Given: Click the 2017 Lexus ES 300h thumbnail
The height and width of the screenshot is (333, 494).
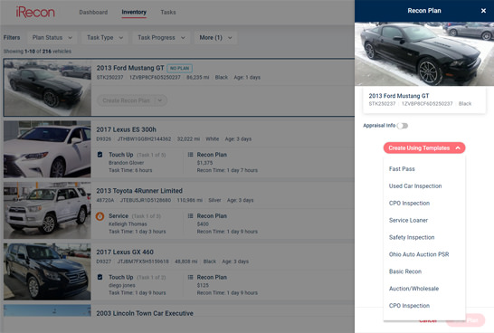Looking at the screenshot, I should pyautogui.click(x=47, y=149).
